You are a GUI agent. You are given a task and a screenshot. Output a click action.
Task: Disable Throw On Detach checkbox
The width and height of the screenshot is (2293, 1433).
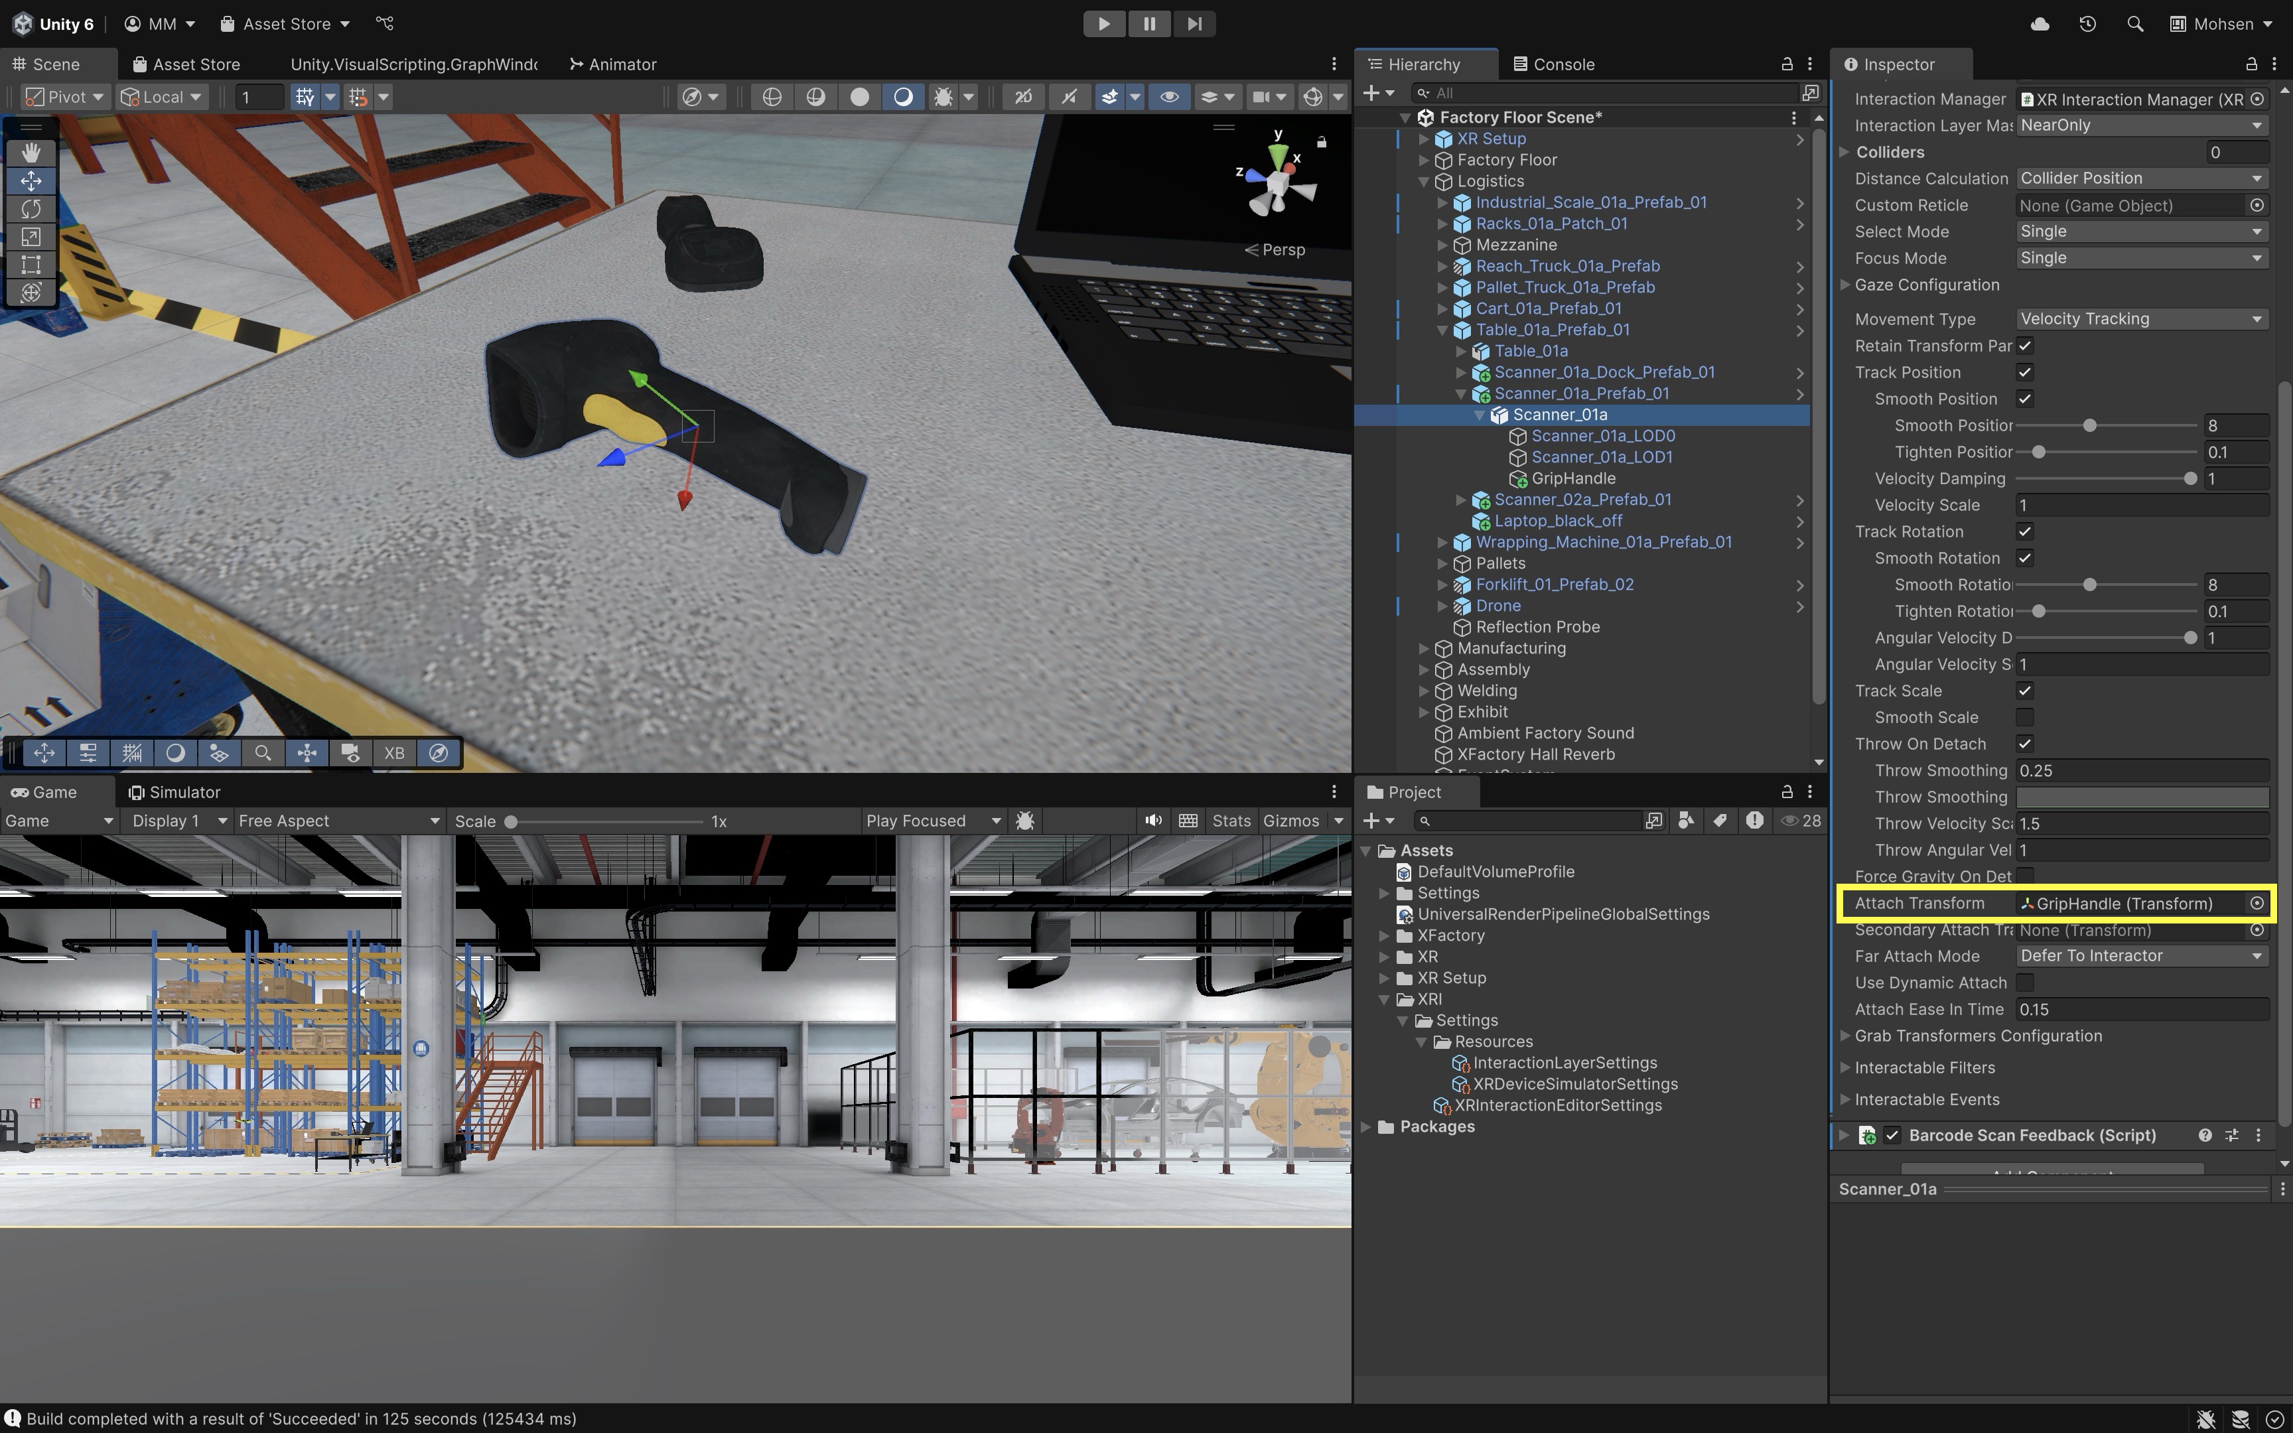[2025, 744]
